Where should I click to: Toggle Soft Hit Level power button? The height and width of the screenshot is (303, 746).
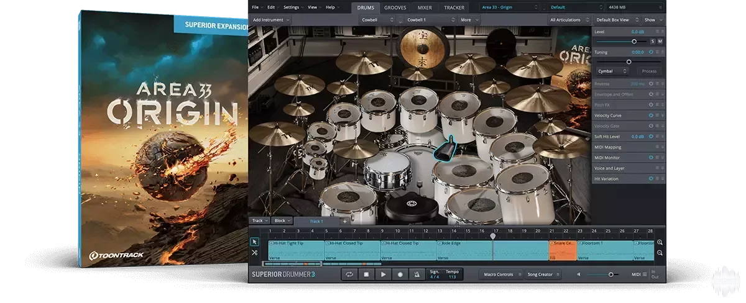pos(652,136)
